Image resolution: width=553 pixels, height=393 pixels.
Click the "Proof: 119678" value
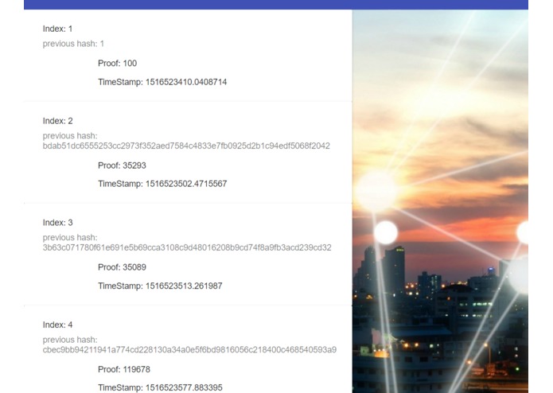pyautogui.click(x=124, y=370)
